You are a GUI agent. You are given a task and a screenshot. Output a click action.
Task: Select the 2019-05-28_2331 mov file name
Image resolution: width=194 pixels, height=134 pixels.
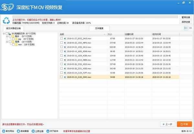coord(79,69)
